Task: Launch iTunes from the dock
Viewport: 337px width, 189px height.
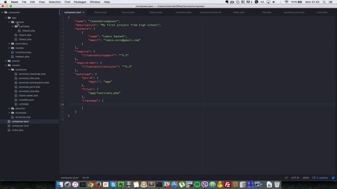Action: point(75,184)
